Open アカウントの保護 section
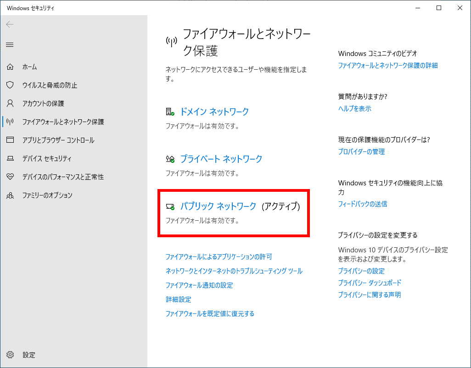This screenshot has width=471, height=368. tap(43, 104)
